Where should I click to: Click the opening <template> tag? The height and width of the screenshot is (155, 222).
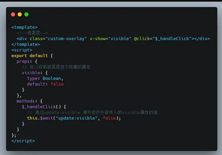click(x=24, y=27)
